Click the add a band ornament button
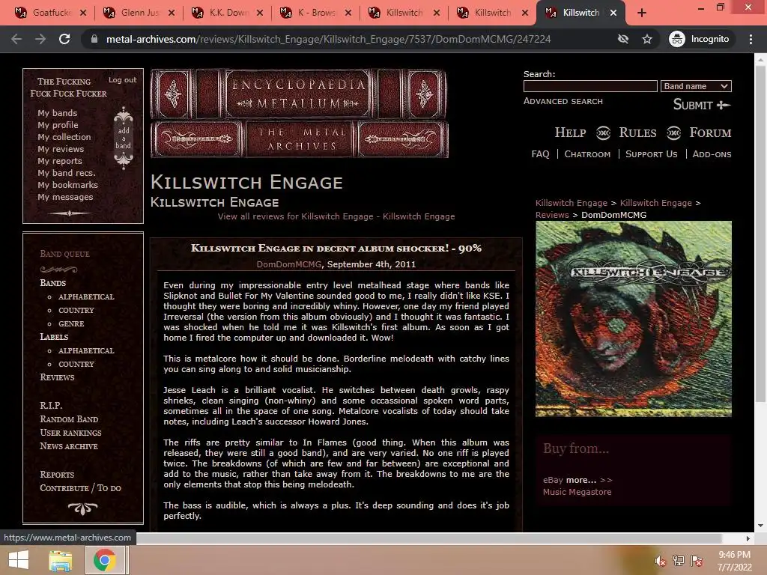This screenshot has width=767, height=575. [x=124, y=138]
